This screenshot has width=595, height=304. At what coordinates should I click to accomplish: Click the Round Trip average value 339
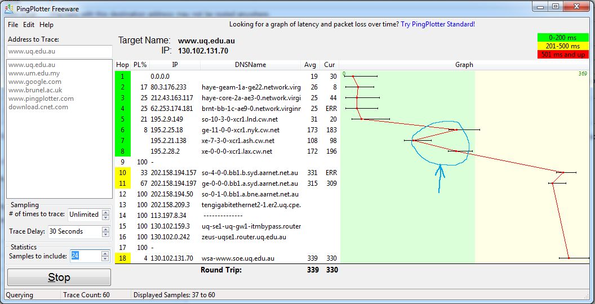pos(312,270)
